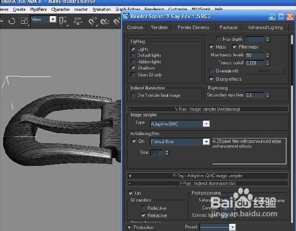
Task: Enable the Default lights checkbox
Action: [133, 56]
